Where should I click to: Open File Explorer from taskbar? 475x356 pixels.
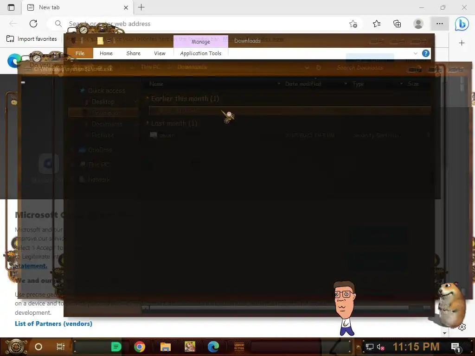(166, 347)
